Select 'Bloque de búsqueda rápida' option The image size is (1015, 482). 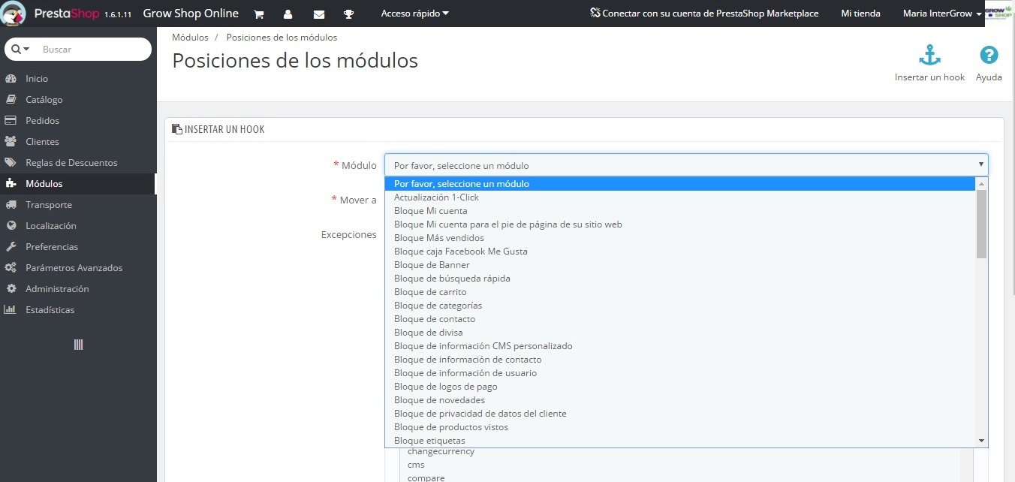tap(680, 279)
